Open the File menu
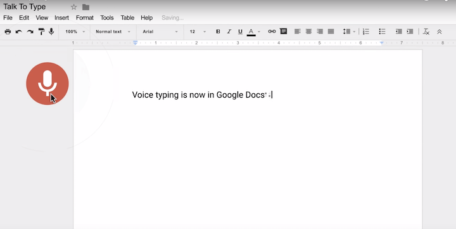This screenshot has width=456, height=229. [8, 18]
